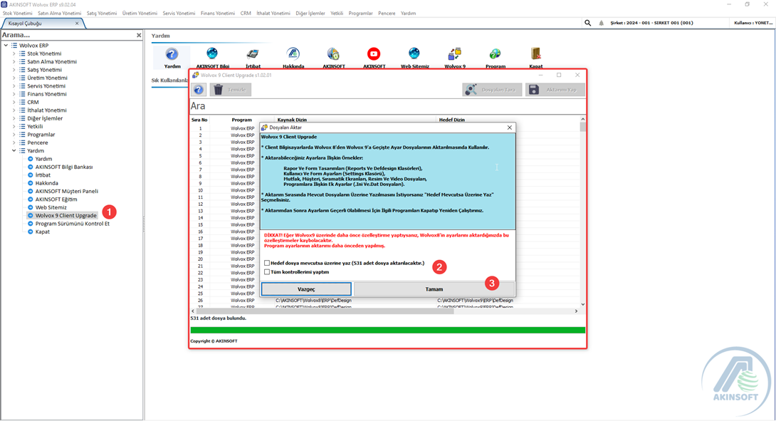Tick the 'Tüm kontrollerimi yaptım' checkbox
This screenshot has height=421, width=776.
point(267,272)
